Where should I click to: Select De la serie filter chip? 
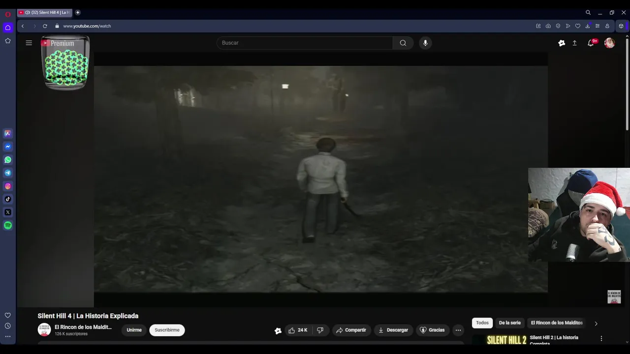[x=509, y=323]
